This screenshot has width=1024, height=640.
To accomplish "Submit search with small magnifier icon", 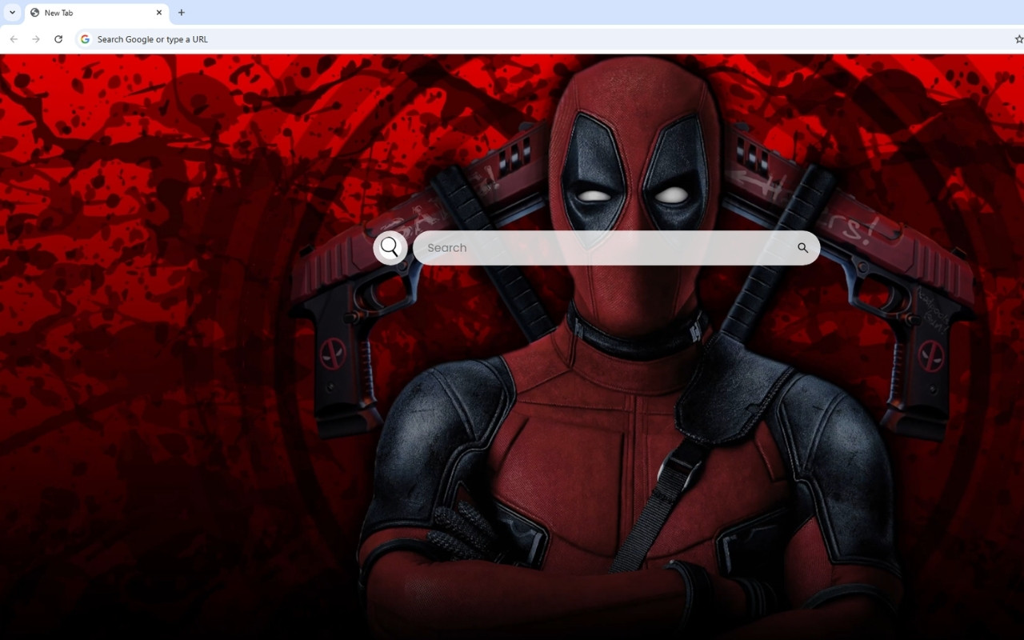I will coord(802,248).
